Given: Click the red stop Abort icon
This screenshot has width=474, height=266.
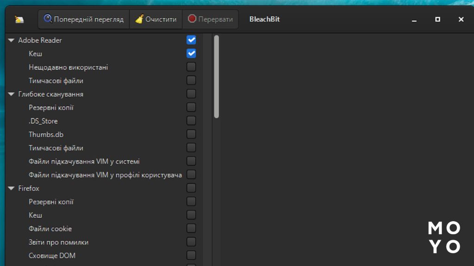Looking at the screenshot, I should point(192,19).
